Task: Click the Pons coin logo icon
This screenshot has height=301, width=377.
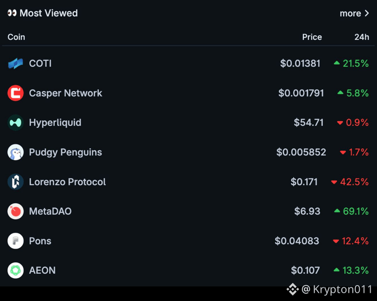Action: pos(15,241)
